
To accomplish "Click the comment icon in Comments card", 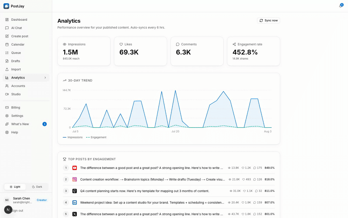I will pyautogui.click(x=178, y=44).
